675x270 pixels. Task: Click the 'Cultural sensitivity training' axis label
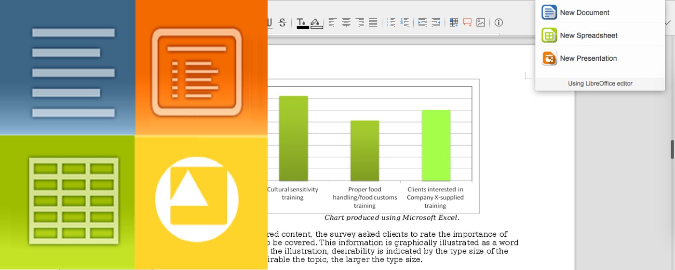click(293, 193)
